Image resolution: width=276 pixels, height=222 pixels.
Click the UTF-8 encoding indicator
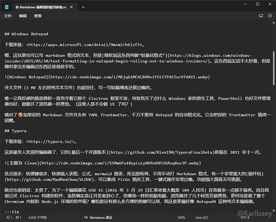pos(245,218)
